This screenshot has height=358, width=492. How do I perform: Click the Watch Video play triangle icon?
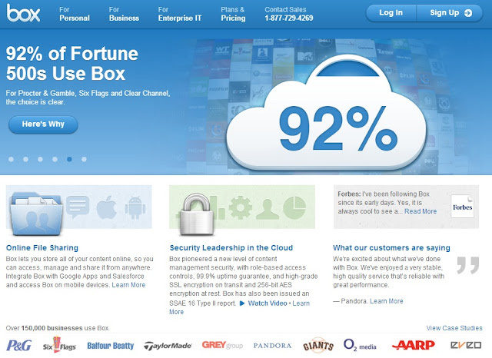(242, 303)
